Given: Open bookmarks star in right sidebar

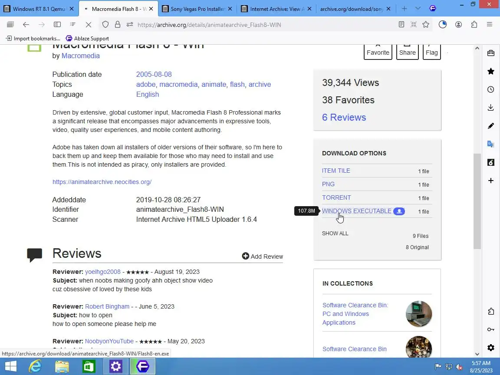Looking at the screenshot, I should pyautogui.click(x=491, y=71).
